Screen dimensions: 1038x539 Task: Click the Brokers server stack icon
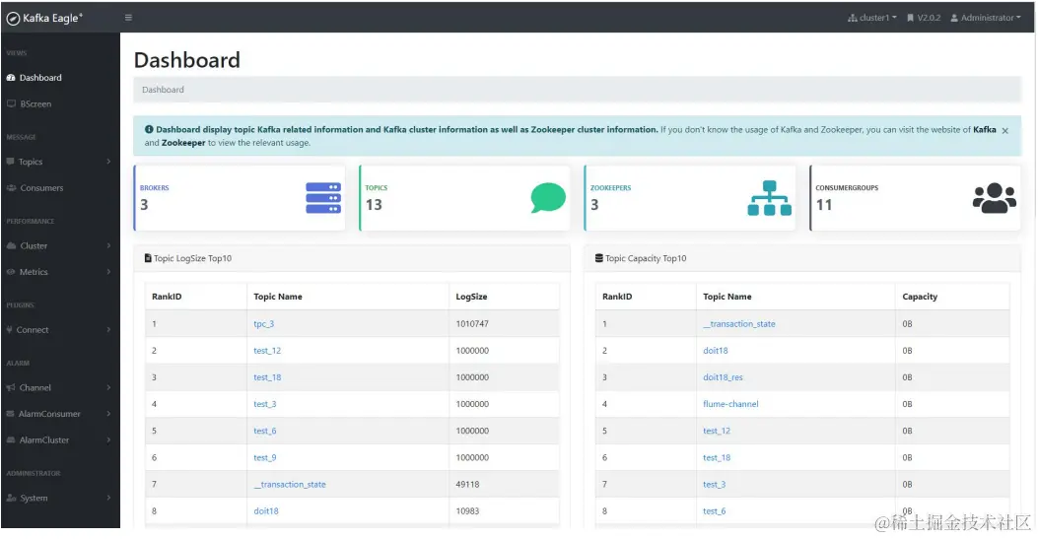(x=322, y=198)
